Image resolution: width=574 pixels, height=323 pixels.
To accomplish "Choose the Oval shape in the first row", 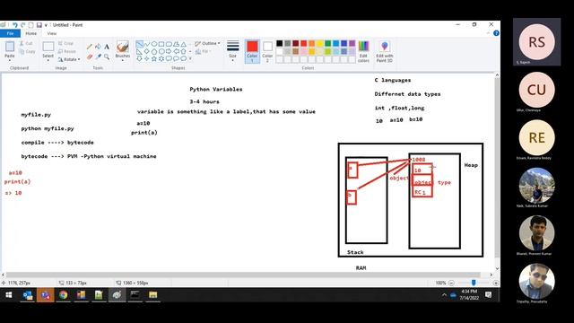I will tap(154, 44).
